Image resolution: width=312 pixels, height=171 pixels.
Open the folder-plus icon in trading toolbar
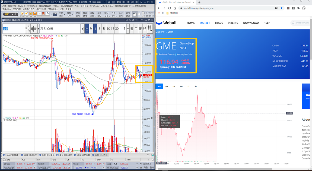(x=55, y=14)
